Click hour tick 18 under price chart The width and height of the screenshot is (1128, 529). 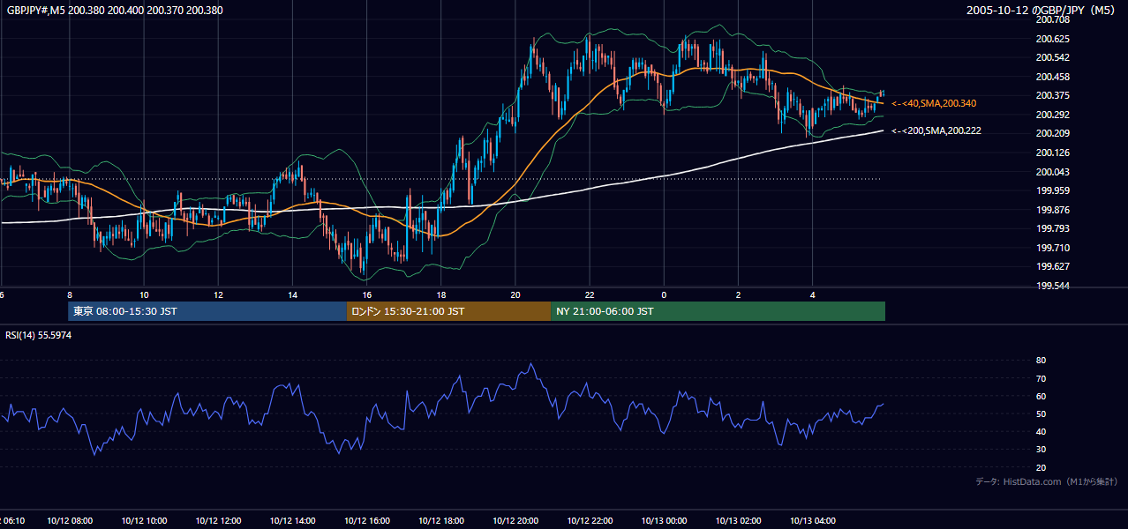[441, 295]
